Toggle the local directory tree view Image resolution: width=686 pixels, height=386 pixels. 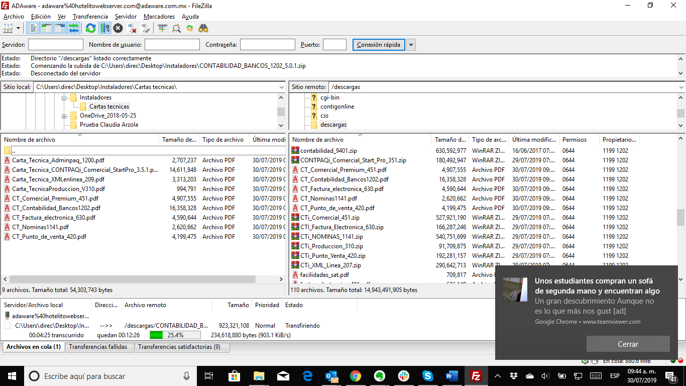click(x=47, y=28)
